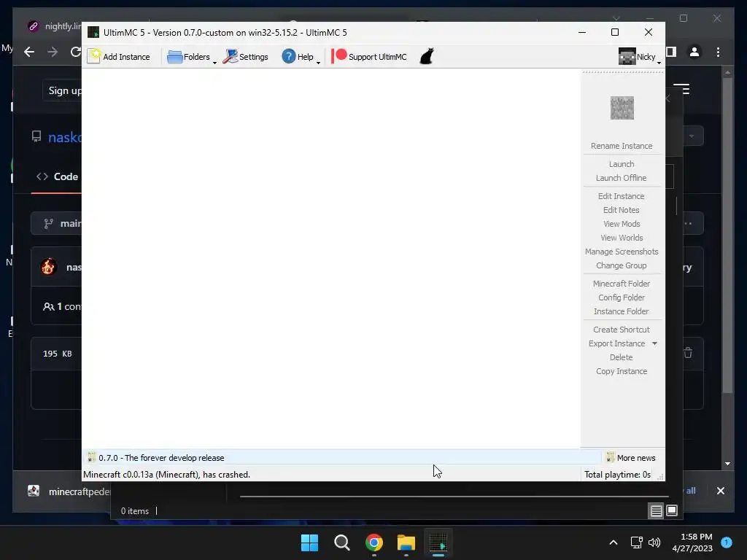Switch File Explorer to large icons view
This screenshot has height=560, width=747.
pos(672,511)
